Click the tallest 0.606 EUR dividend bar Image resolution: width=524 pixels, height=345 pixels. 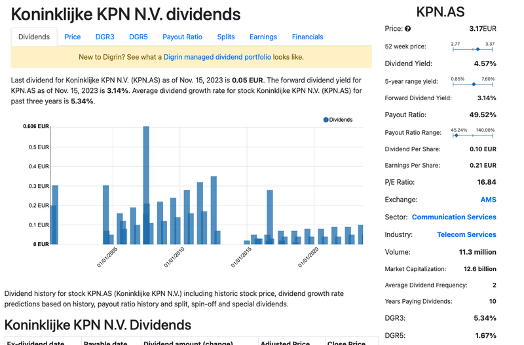(146, 185)
